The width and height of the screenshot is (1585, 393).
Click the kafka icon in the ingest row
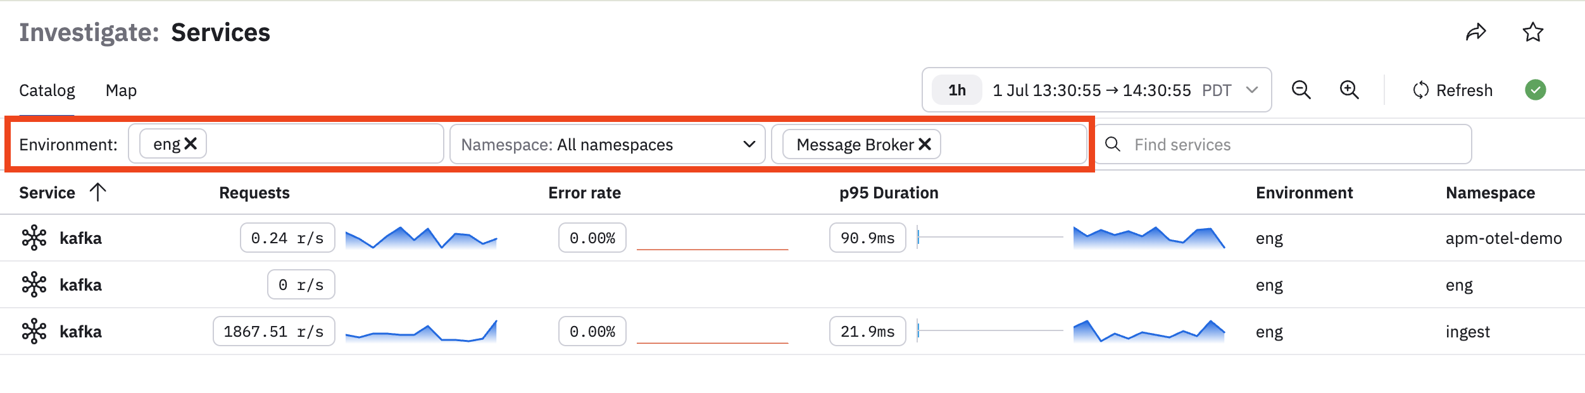tap(34, 332)
